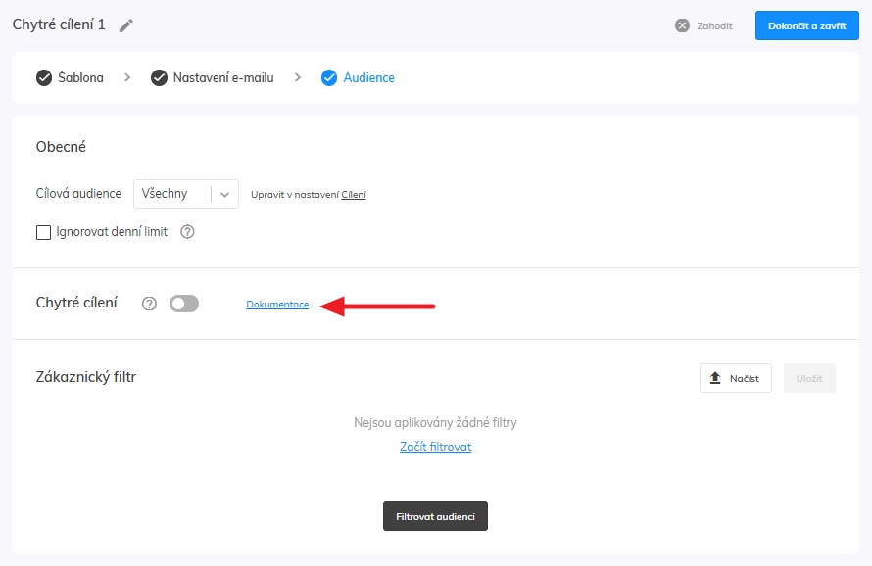
Task: Click the Cílová audience label
Action: point(79,194)
